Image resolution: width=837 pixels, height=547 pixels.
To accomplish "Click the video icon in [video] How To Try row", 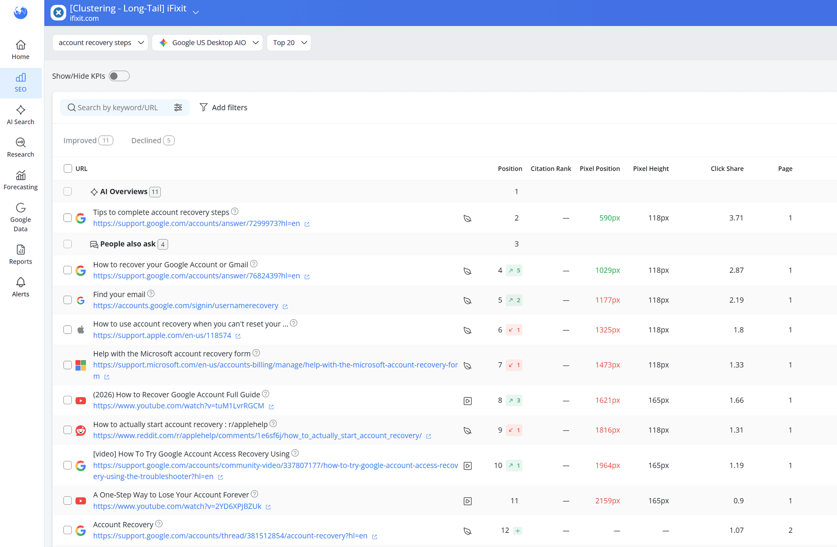I will tap(467, 466).
